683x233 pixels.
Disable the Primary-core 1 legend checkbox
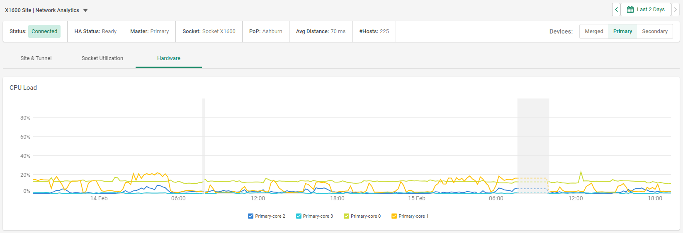click(x=394, y=216)
